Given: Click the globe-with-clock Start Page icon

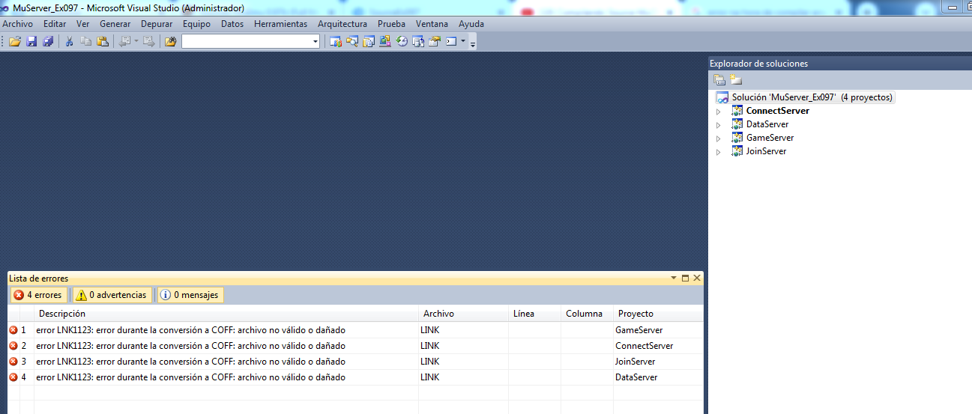Looking at the screenshot, I should [x=402, y=41].
